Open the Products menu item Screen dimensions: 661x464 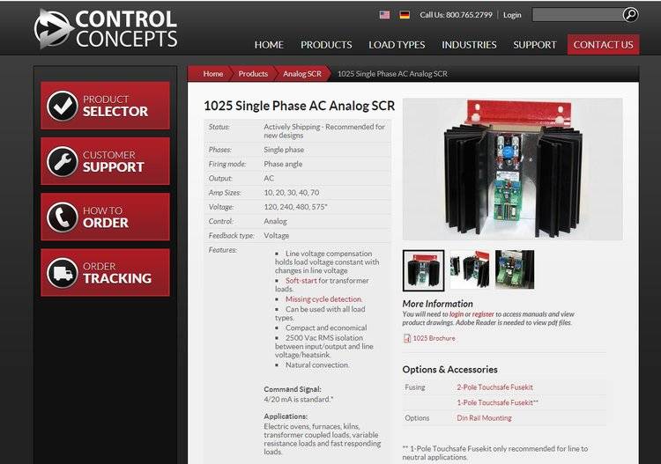tap(326, 45)
